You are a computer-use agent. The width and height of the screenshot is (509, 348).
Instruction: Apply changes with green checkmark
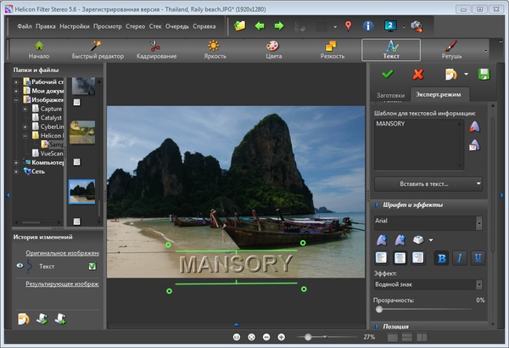388,74
